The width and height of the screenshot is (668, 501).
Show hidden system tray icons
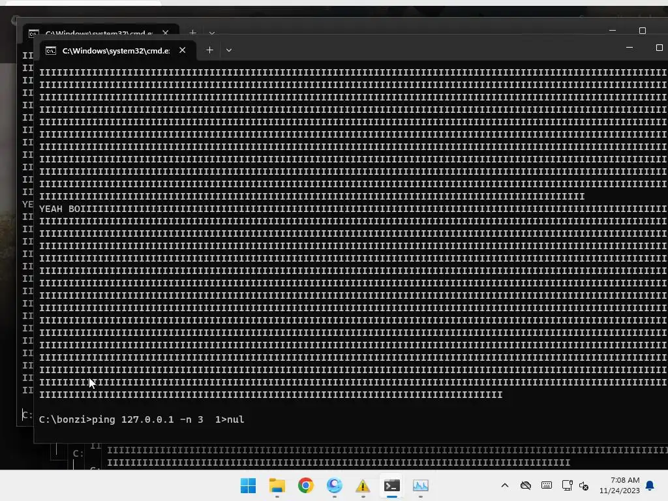(505, 485)
